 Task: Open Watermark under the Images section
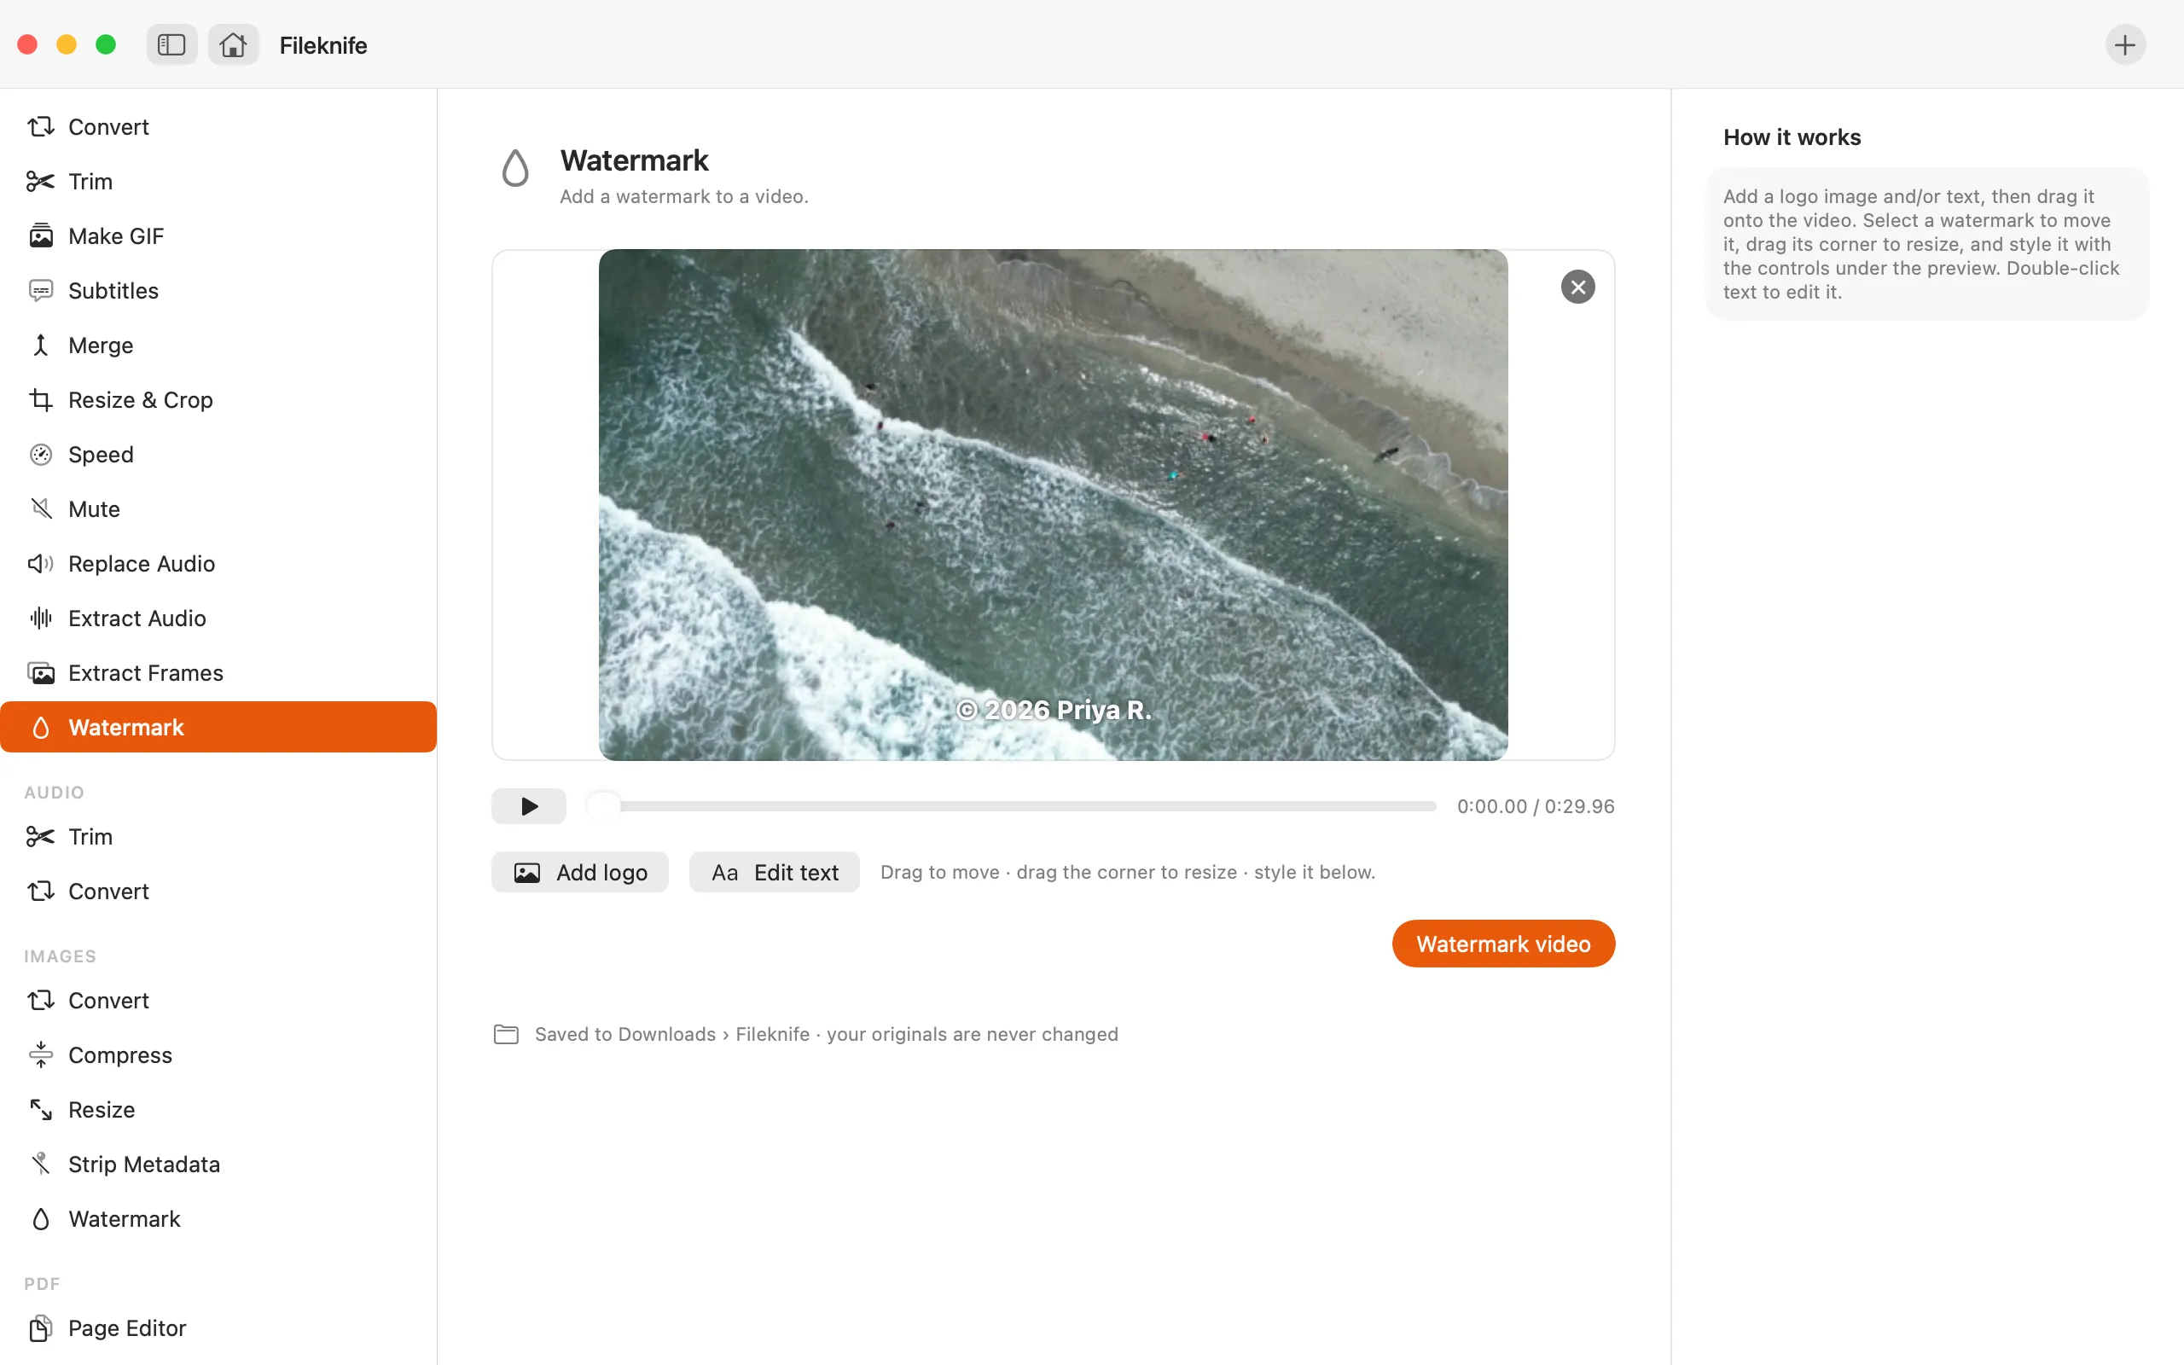click(x=218, y=1219)
